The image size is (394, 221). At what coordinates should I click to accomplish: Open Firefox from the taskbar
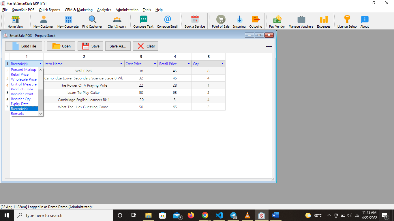click(191, 215)
